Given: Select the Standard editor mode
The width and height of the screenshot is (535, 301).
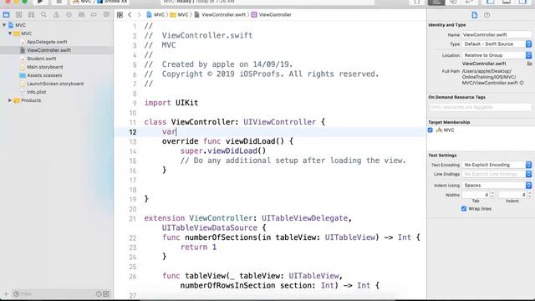Looking at the screenshot, I should click(x=436, y=2).
